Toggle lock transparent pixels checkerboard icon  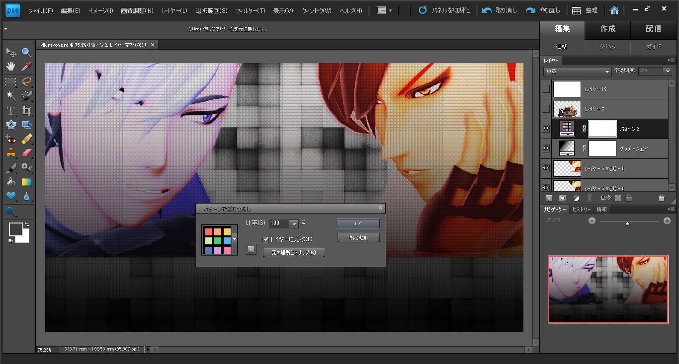click(x=618, y=198)
